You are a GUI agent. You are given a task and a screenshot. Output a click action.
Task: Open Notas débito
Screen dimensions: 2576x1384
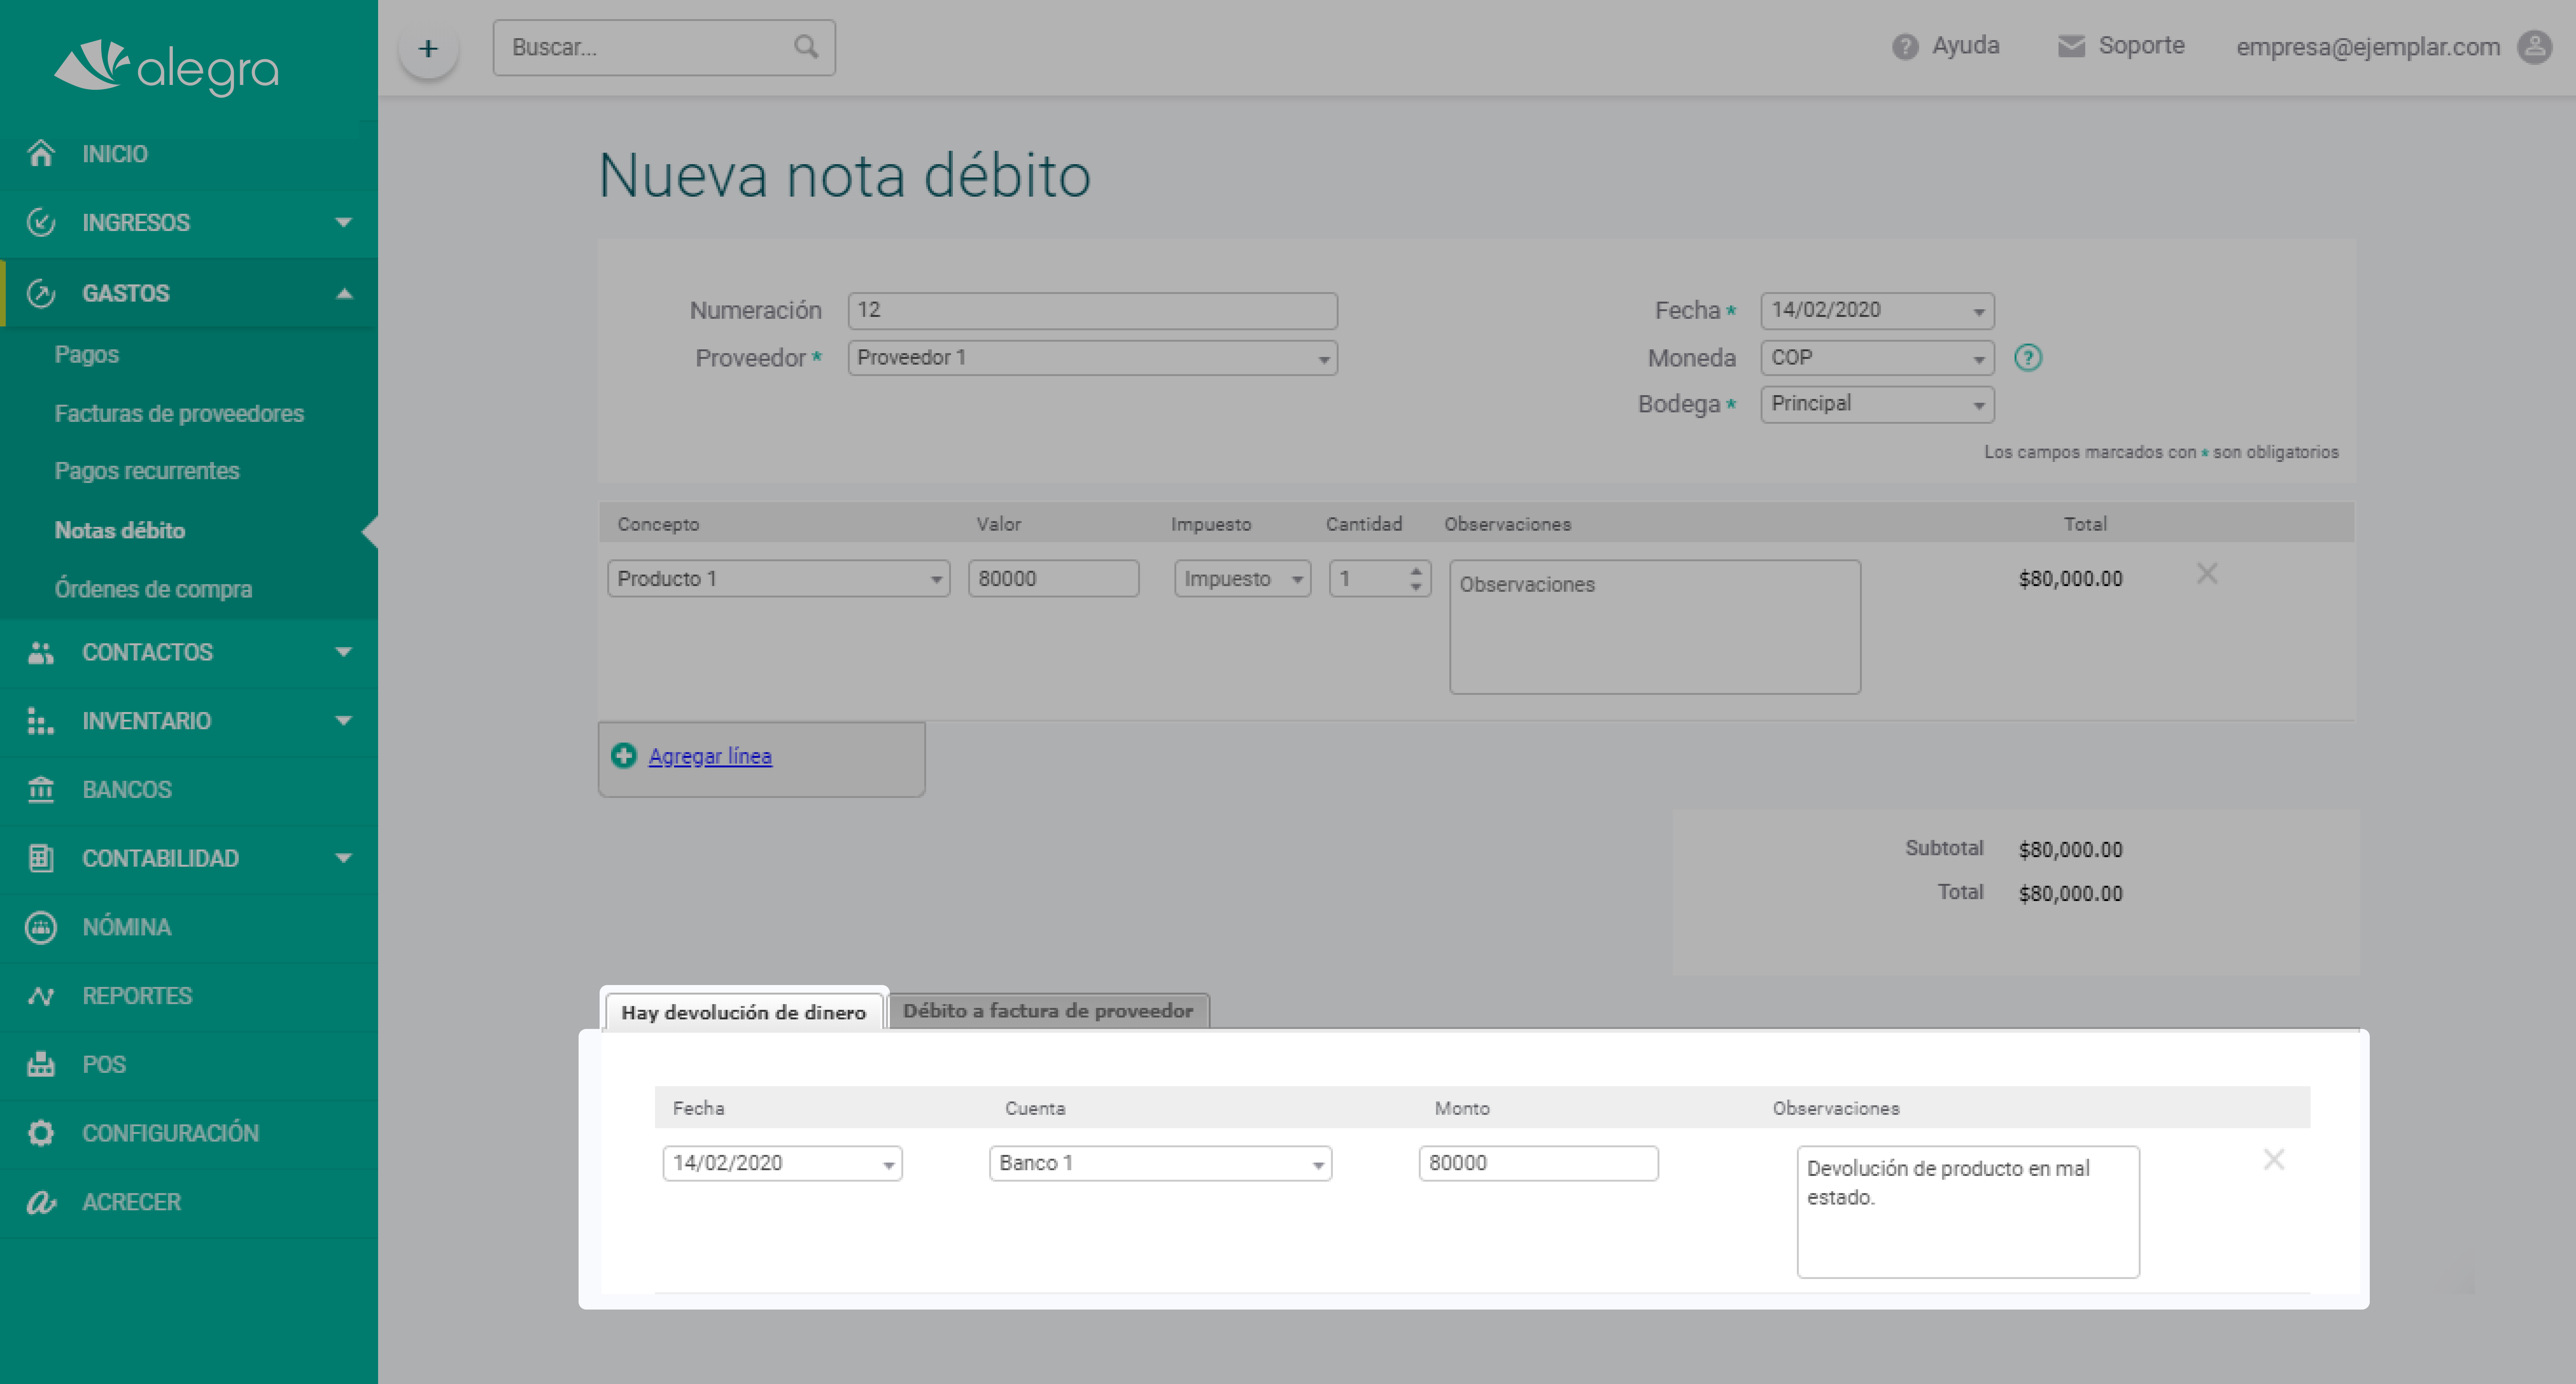point(120,530)
